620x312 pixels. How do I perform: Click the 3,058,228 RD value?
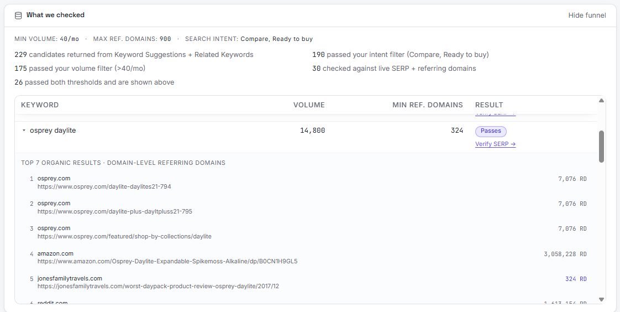click(565, 254)
